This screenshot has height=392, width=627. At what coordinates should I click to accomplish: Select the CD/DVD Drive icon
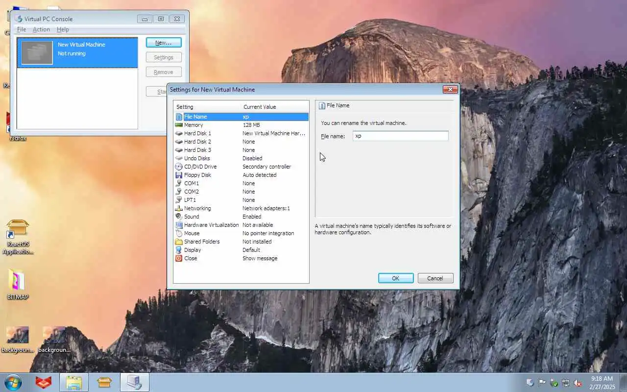coord(179,167)
